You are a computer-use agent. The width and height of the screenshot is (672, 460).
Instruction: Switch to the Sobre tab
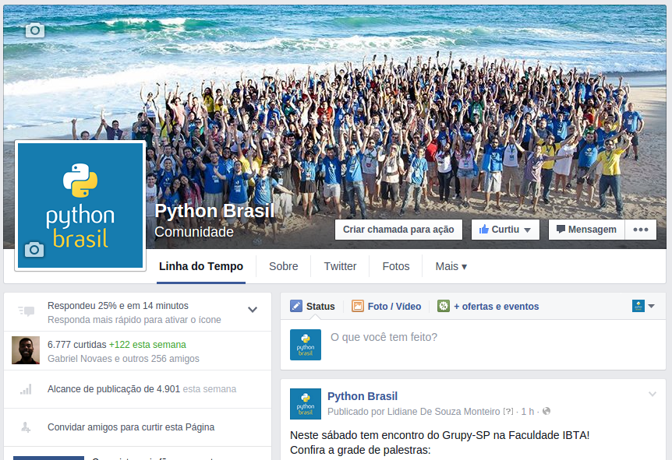pyautogui.click(x=283, y=266)
